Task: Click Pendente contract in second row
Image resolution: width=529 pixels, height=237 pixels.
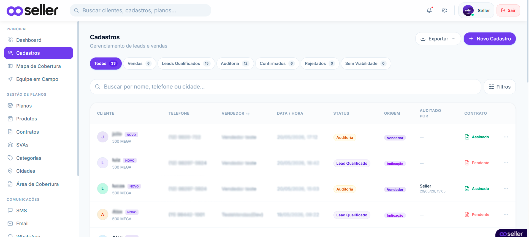Action: (477, 163)
